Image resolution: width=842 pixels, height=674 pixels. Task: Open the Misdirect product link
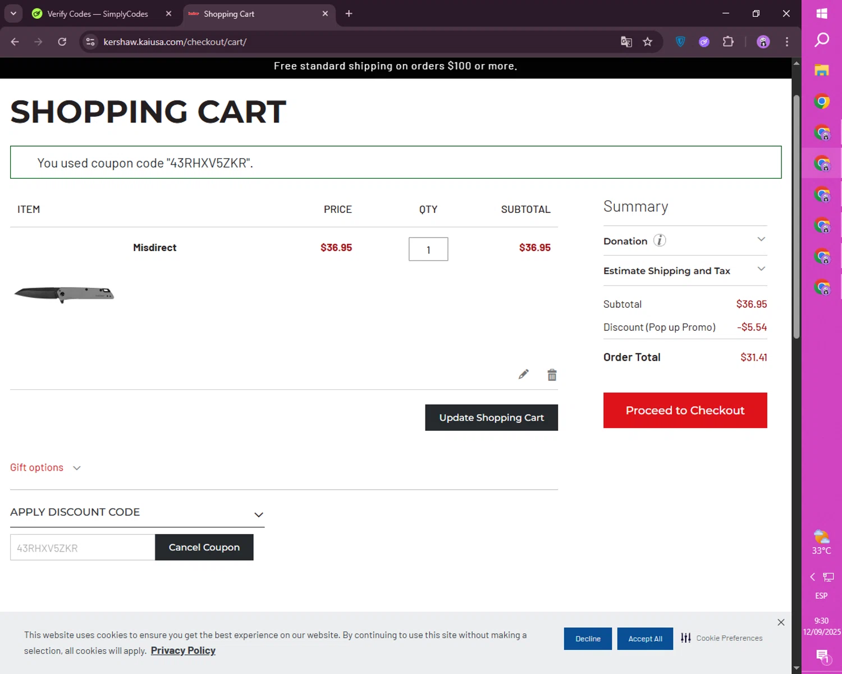154,248
